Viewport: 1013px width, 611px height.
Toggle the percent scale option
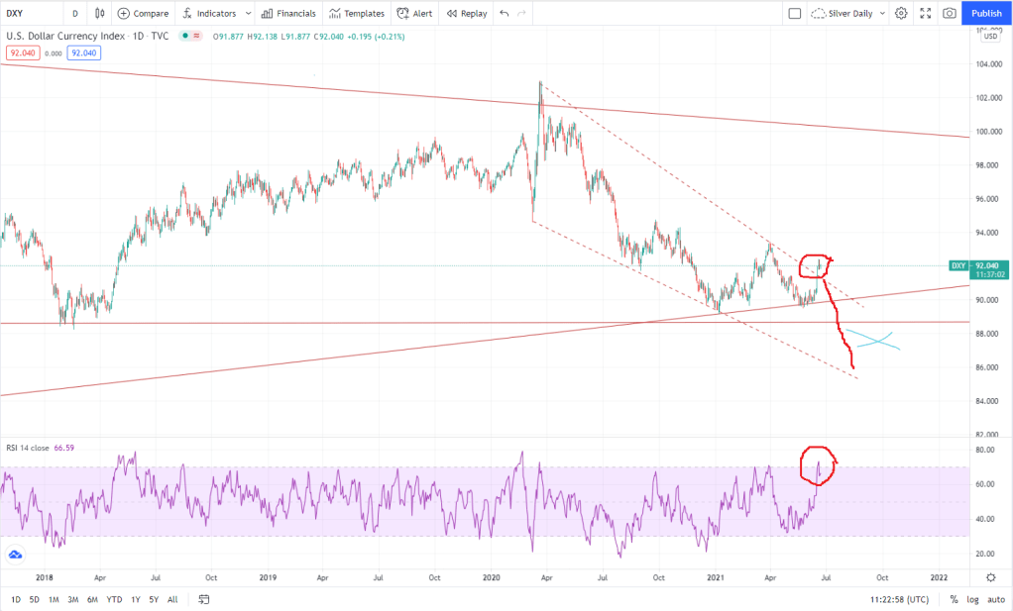(x=954, y=599)
